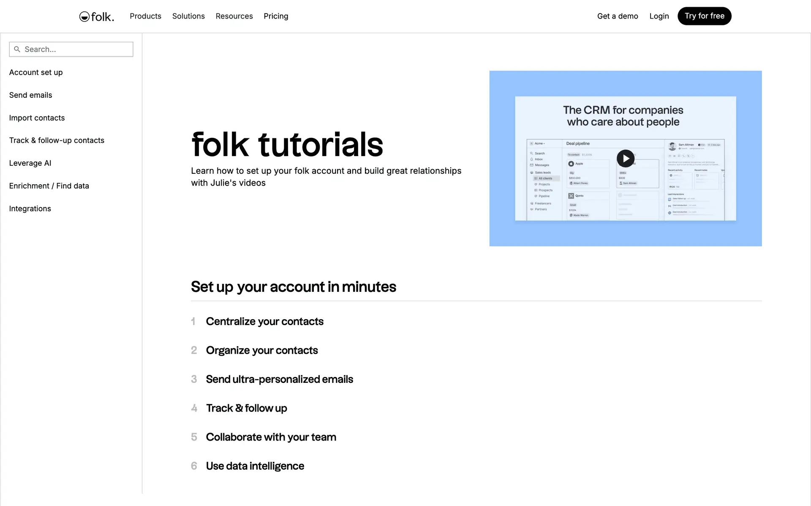Open Integrations sidebar item
Viewport: 811px width, 506px height.
click(30, 209)
